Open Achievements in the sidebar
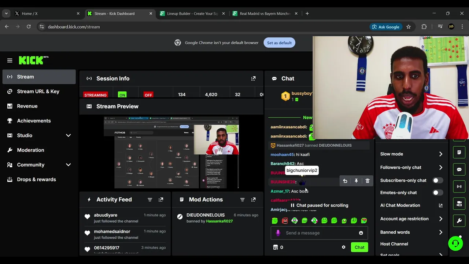 (39, 121)
